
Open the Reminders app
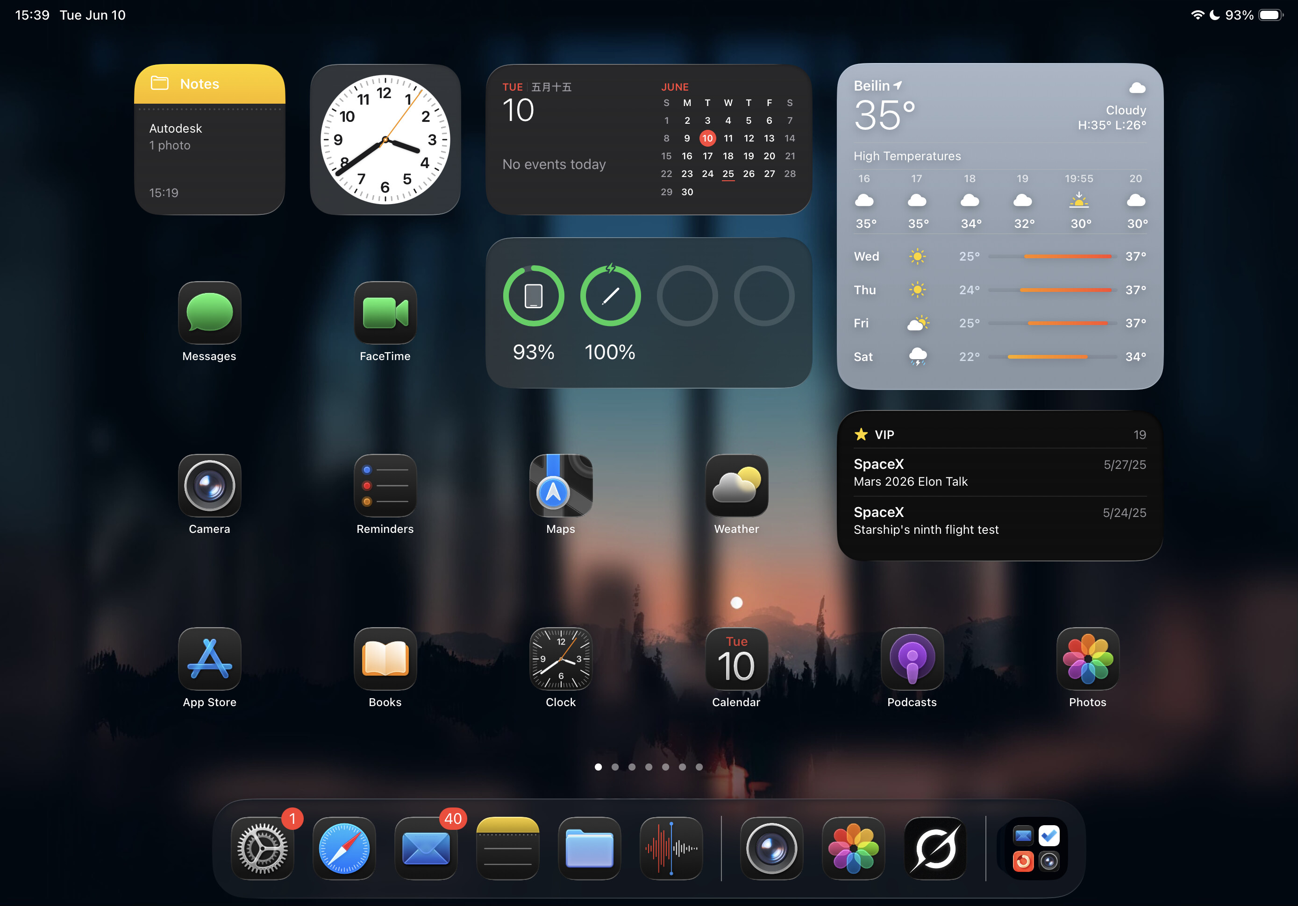tap(385, 486)
